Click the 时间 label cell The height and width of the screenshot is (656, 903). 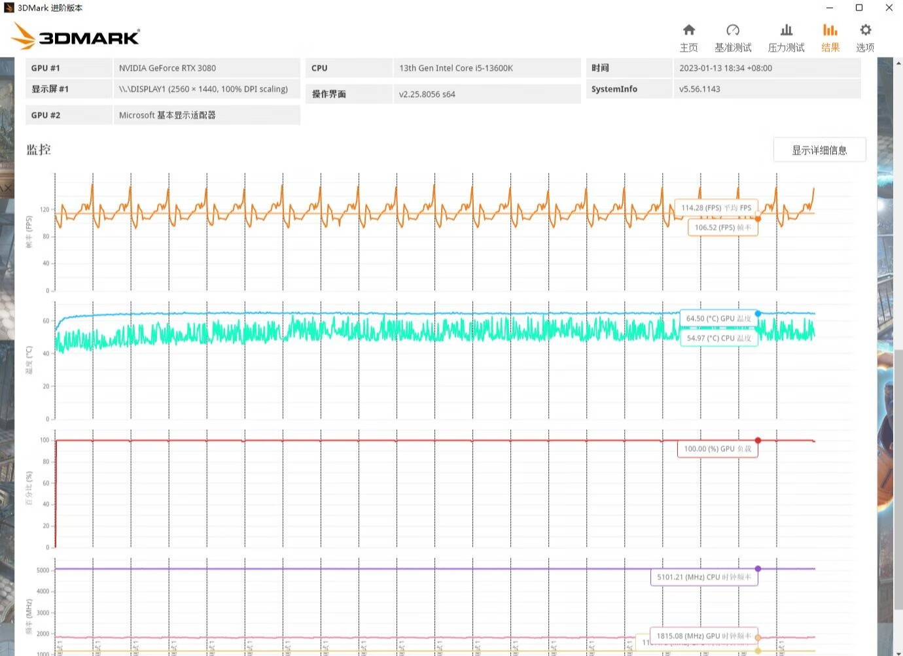(628, 68)
